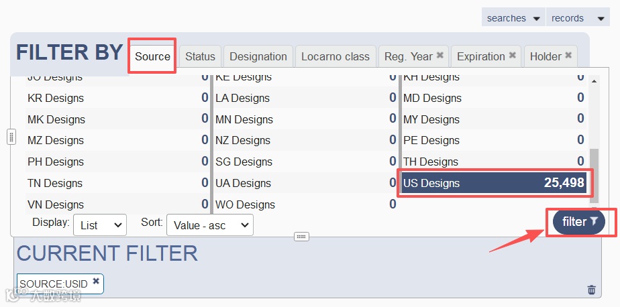Click the scrollbar up arrow in source list
The width and height of the screenshot is (620, 307).
coord(594,81)
